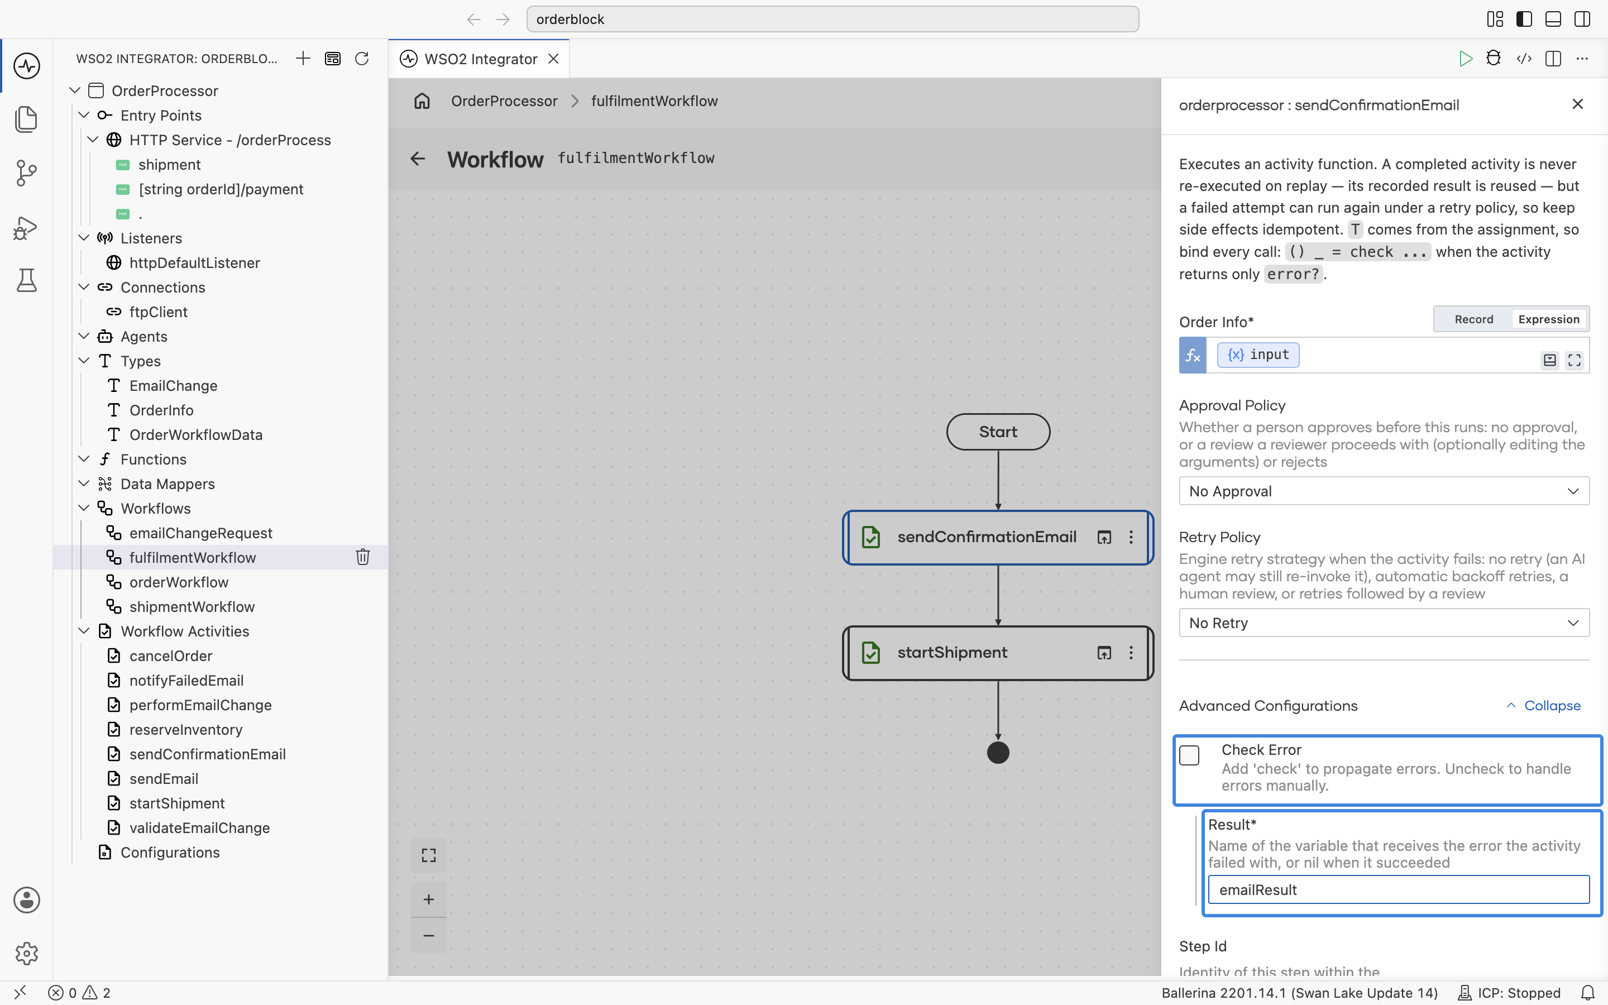Start debugging with the bug icon
1608x1005 pixels.
1493,59
